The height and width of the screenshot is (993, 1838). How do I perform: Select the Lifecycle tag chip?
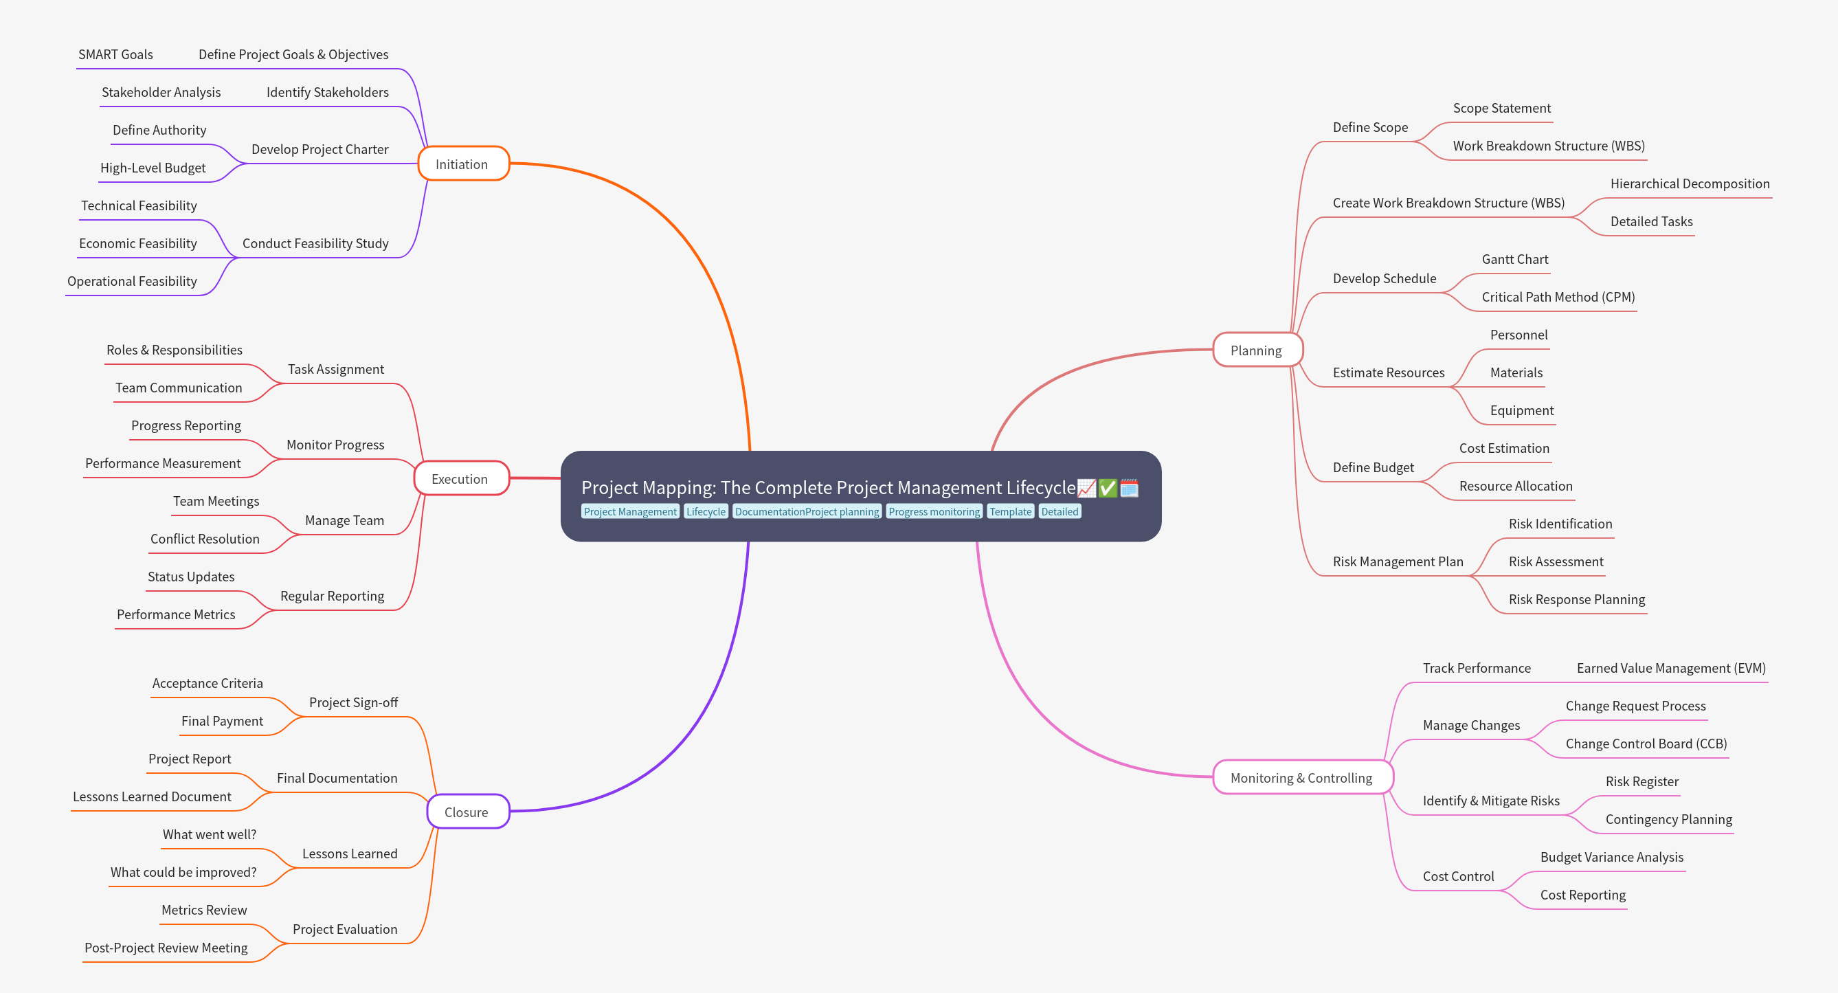(x=706, y=511)
